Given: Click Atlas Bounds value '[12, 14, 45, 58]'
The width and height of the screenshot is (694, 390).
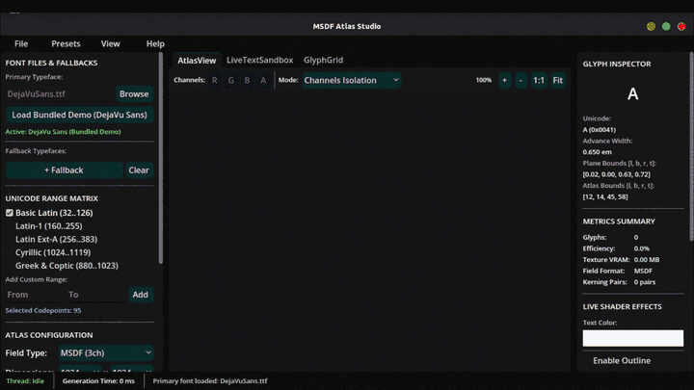Looking at the screenshot, I should [605, 196].
